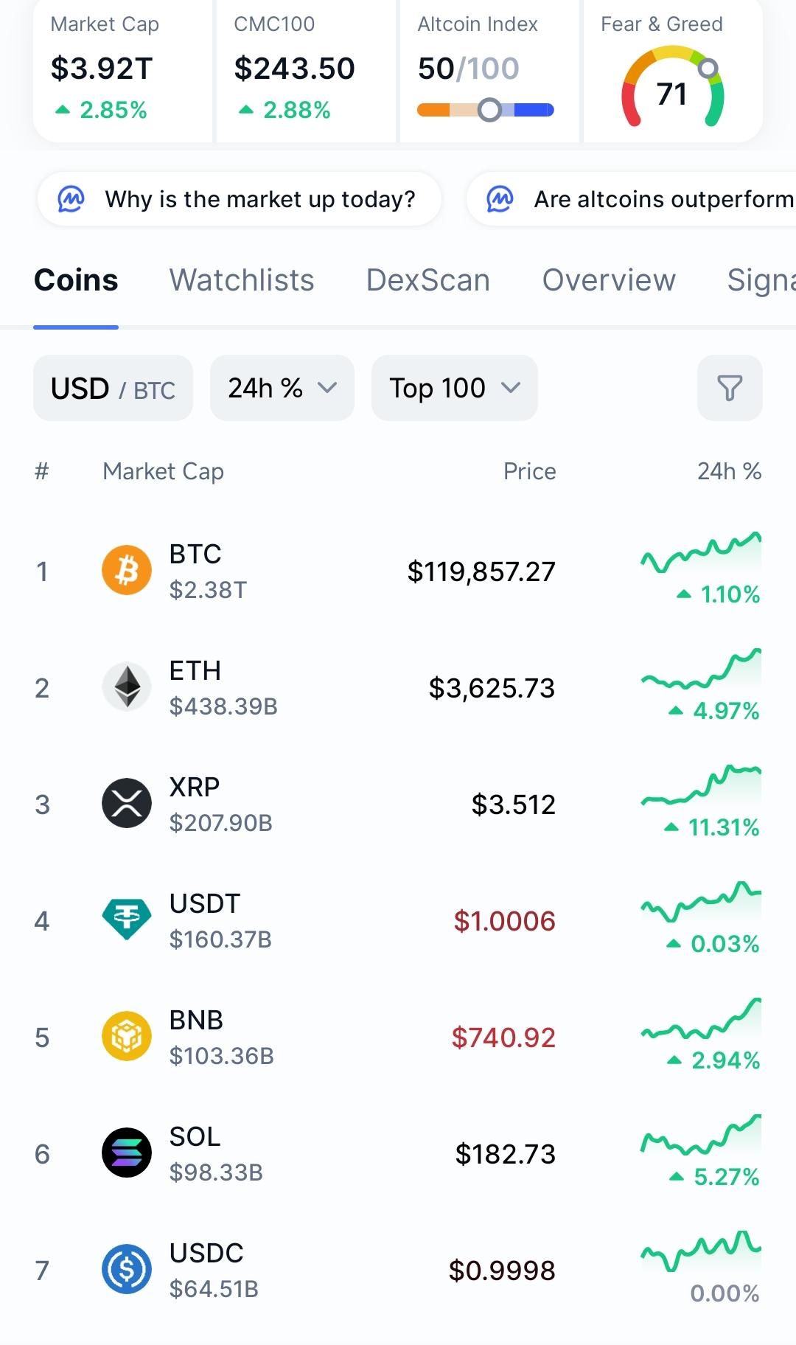Screen dimensions: 796x1345
Task: Expand the Top 100 dropdown
Action: pyautogui.click(x=454, y=389)
